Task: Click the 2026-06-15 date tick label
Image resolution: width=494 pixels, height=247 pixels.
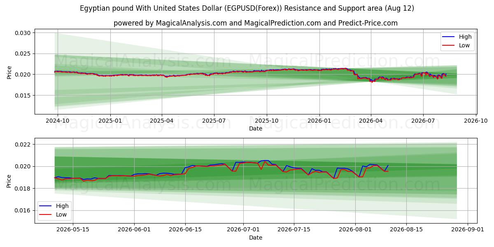Action: tap(185, 230)
